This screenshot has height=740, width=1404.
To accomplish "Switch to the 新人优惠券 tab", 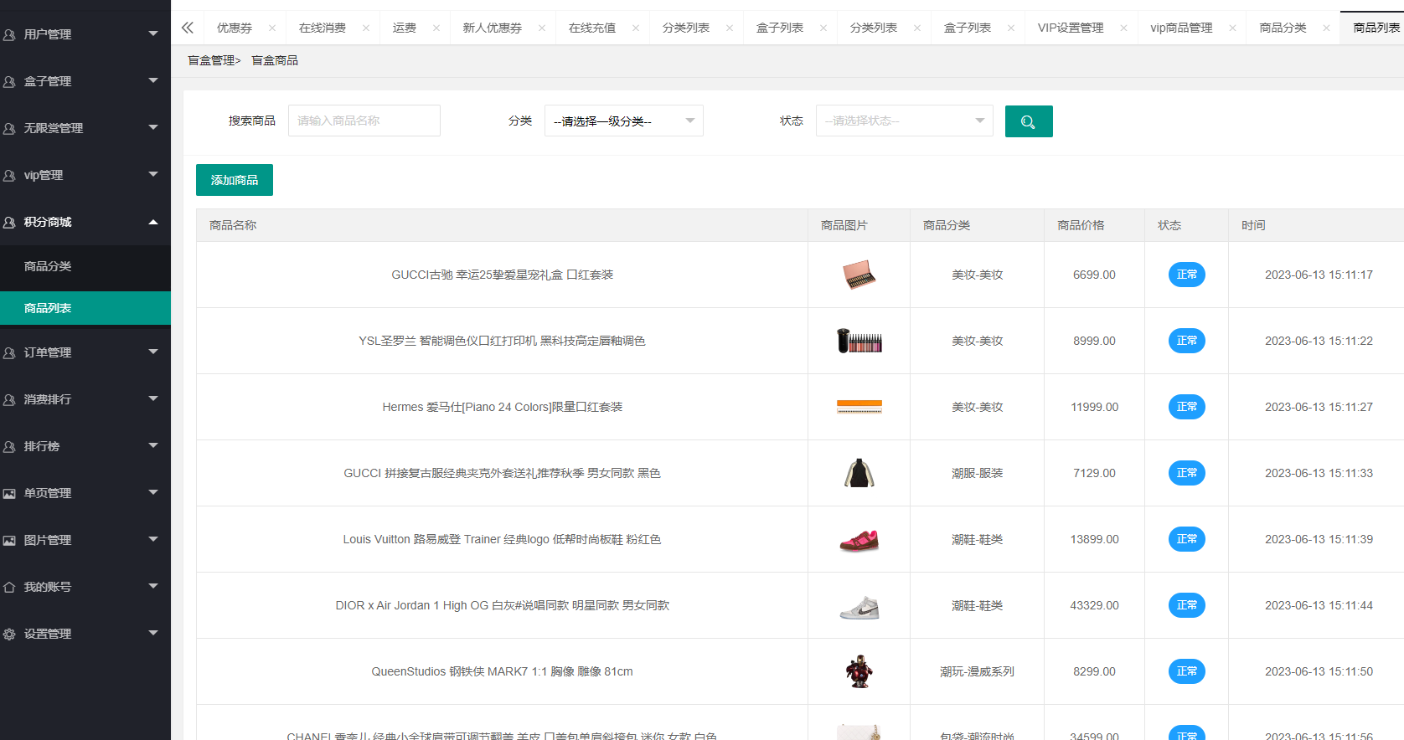I will (x=493, y=28).
